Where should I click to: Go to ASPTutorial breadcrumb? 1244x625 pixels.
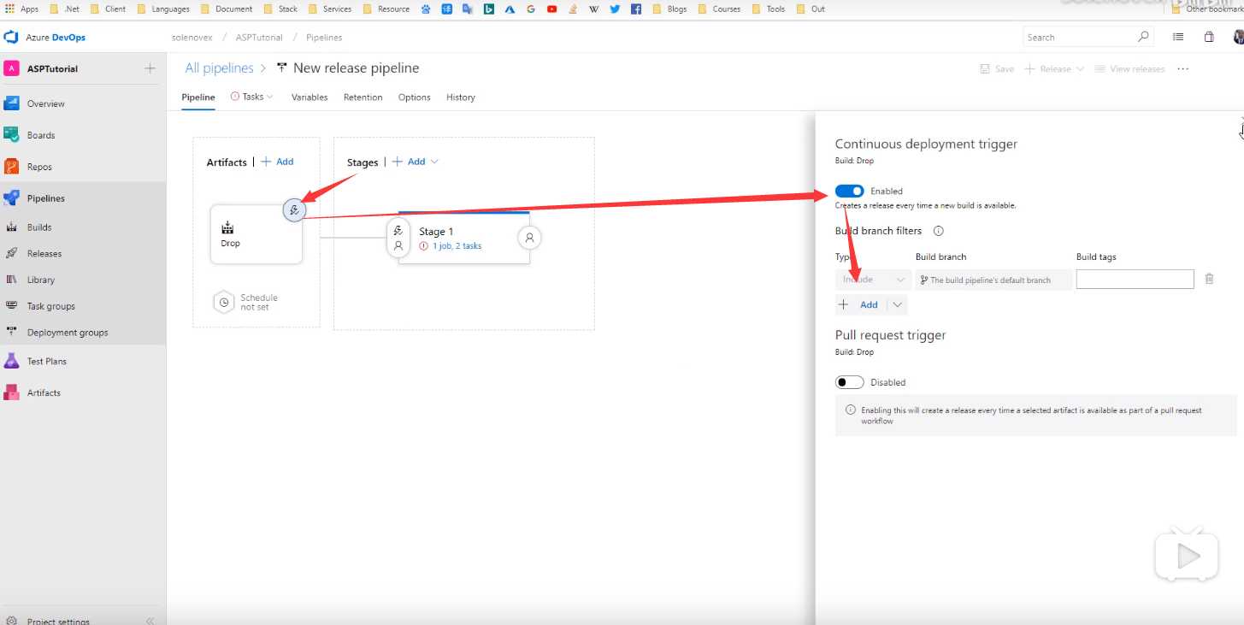[x=259, y=38]
